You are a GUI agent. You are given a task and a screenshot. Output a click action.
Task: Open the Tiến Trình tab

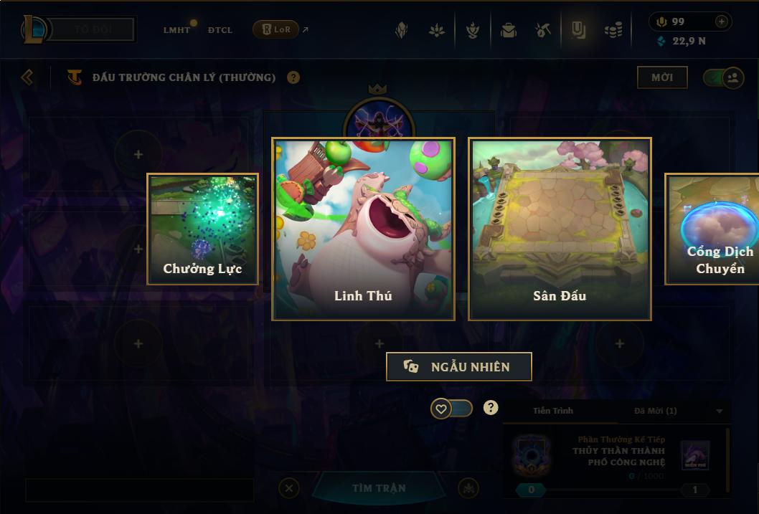tap(553, 411)
